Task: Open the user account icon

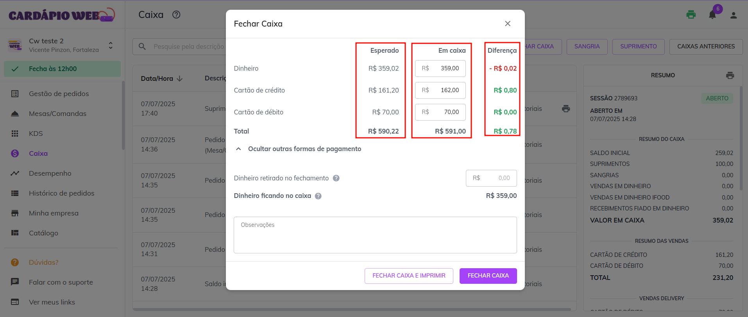Action: [733, 15]
